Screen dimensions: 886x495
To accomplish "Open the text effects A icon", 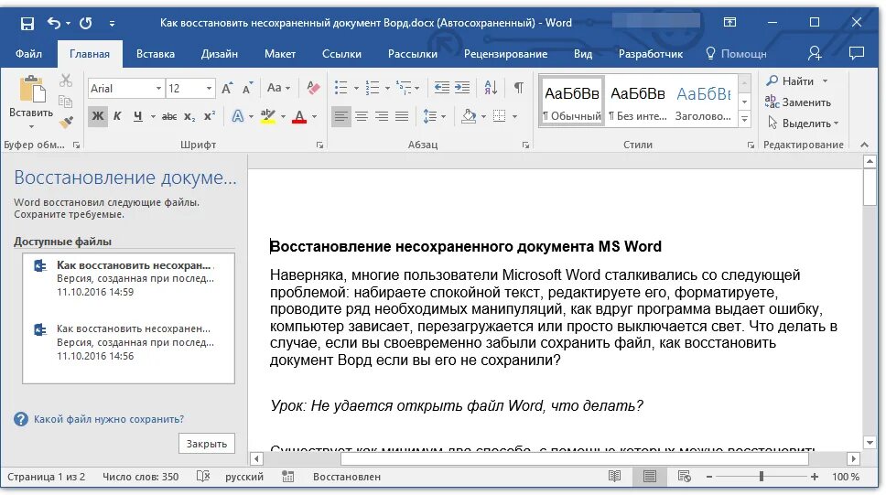I will (238, 116).
